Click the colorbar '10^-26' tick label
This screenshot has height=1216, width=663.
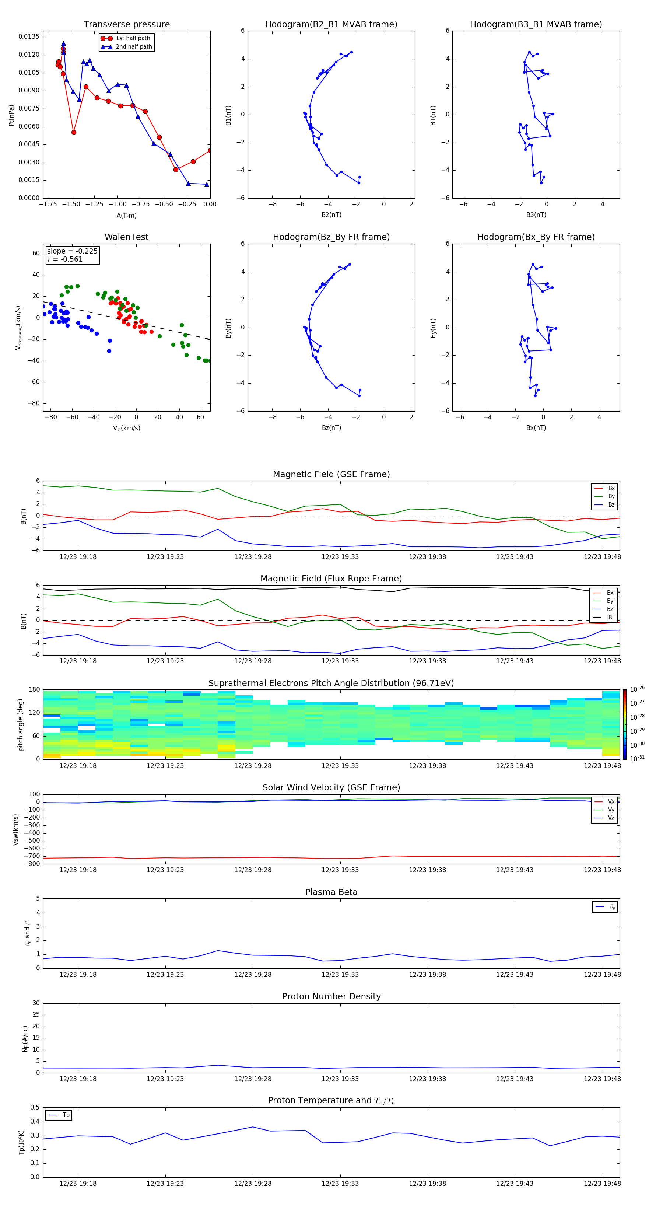(x=637, y=689)
